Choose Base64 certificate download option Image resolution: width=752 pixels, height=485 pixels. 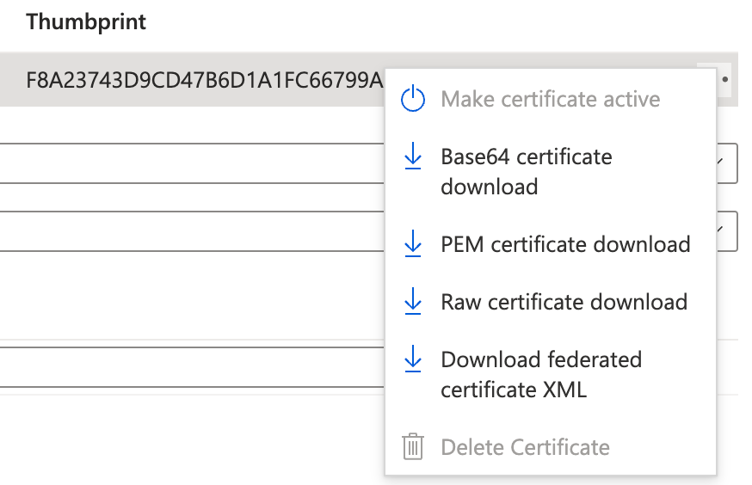click(551, 171)
